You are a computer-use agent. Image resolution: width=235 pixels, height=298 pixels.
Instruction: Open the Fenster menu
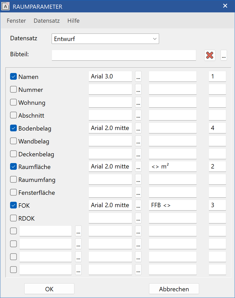(16, 21)
